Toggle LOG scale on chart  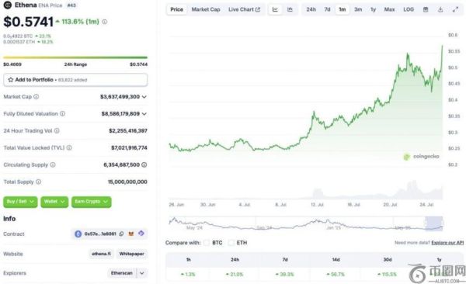tap(409, 9)
